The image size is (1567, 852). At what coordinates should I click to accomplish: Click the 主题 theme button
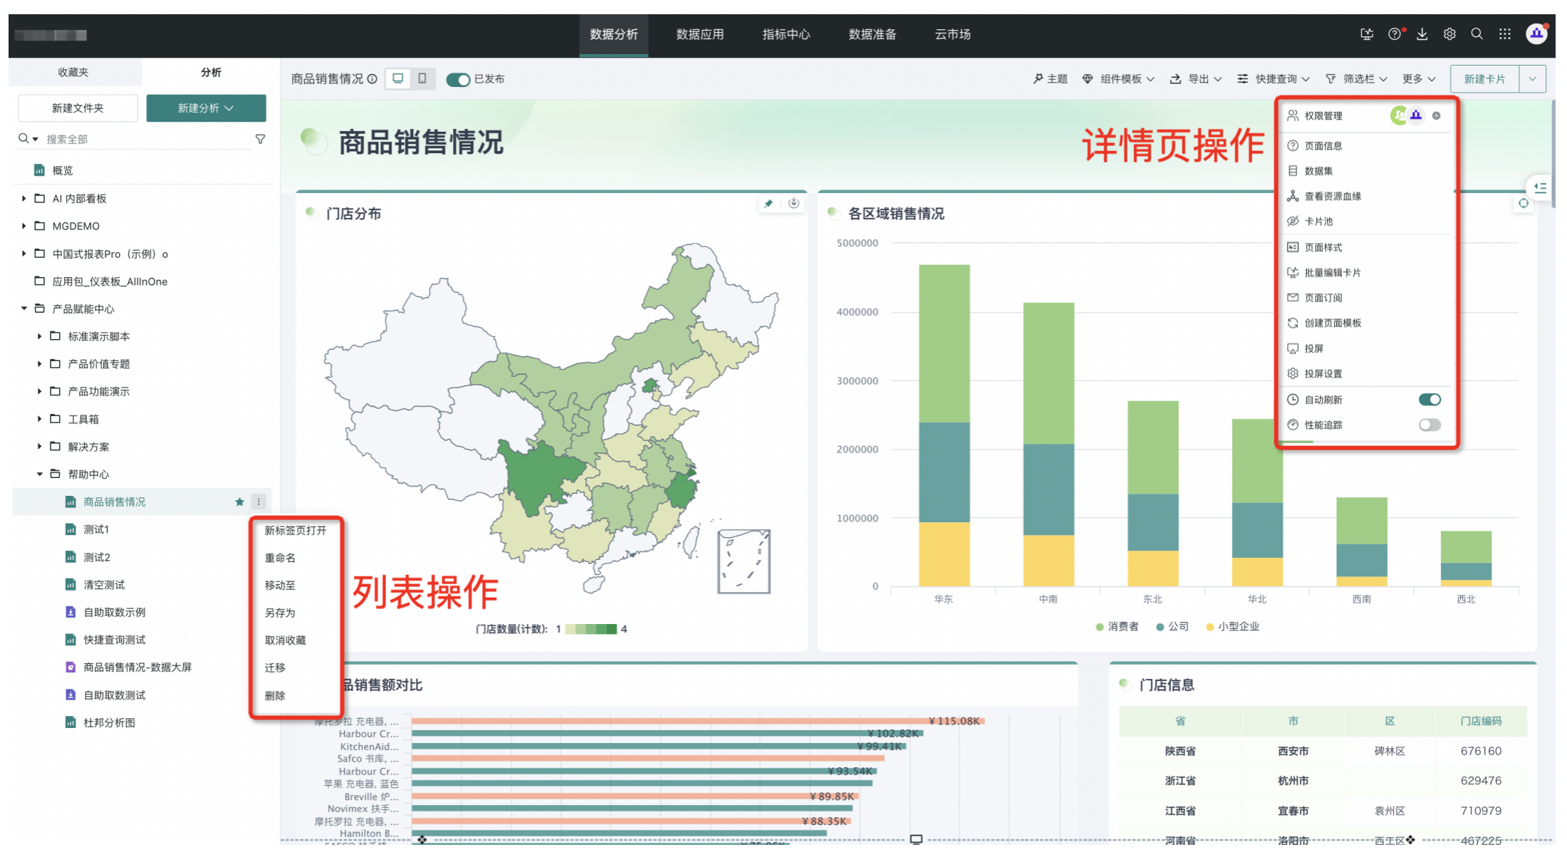(1051, 79)
